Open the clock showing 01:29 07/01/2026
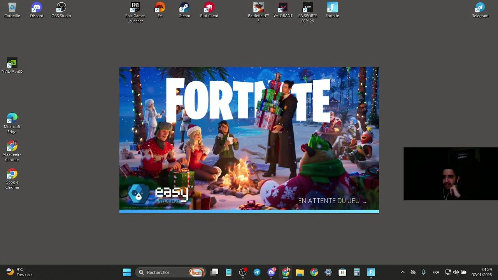 tap(482, 272)
